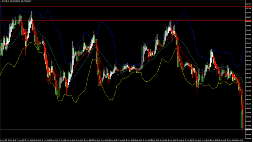Viewport: 253px width, 142px height.
Task: Click the second red price label on scale
Action: click(248, 21)
